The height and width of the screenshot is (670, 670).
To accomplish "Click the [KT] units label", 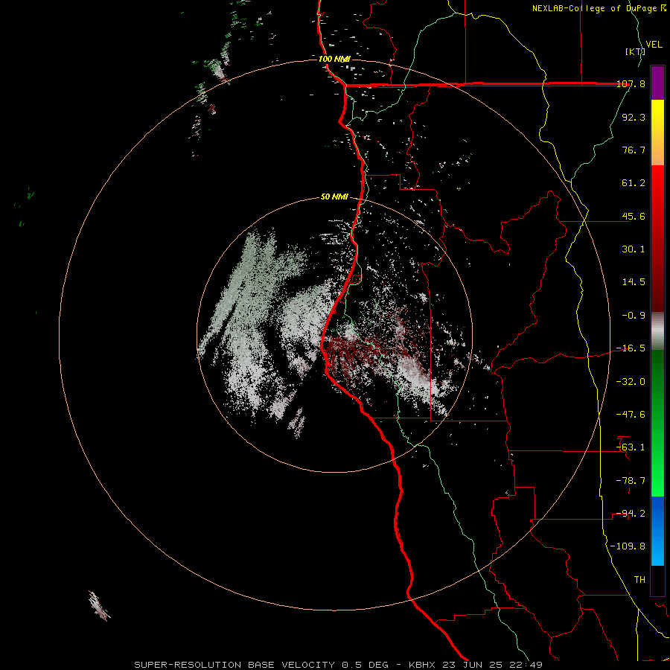I will (x=635, y=51).
